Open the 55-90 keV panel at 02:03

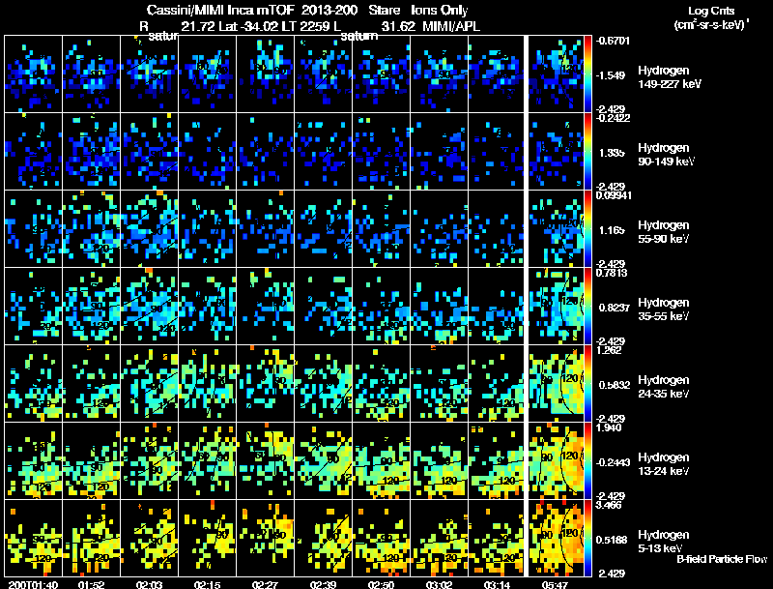[150, 229]
